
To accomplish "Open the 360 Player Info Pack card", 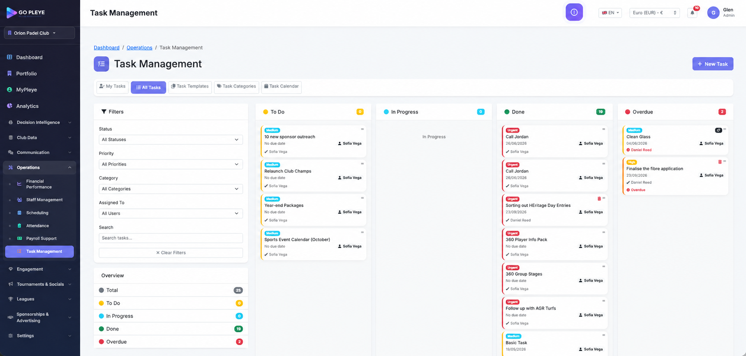I will [x=554, y=244].
